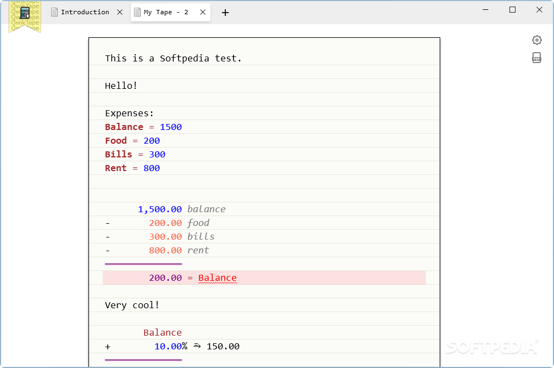Click the italic 'bills' note
554x368 pixels.
pos(201,237)
